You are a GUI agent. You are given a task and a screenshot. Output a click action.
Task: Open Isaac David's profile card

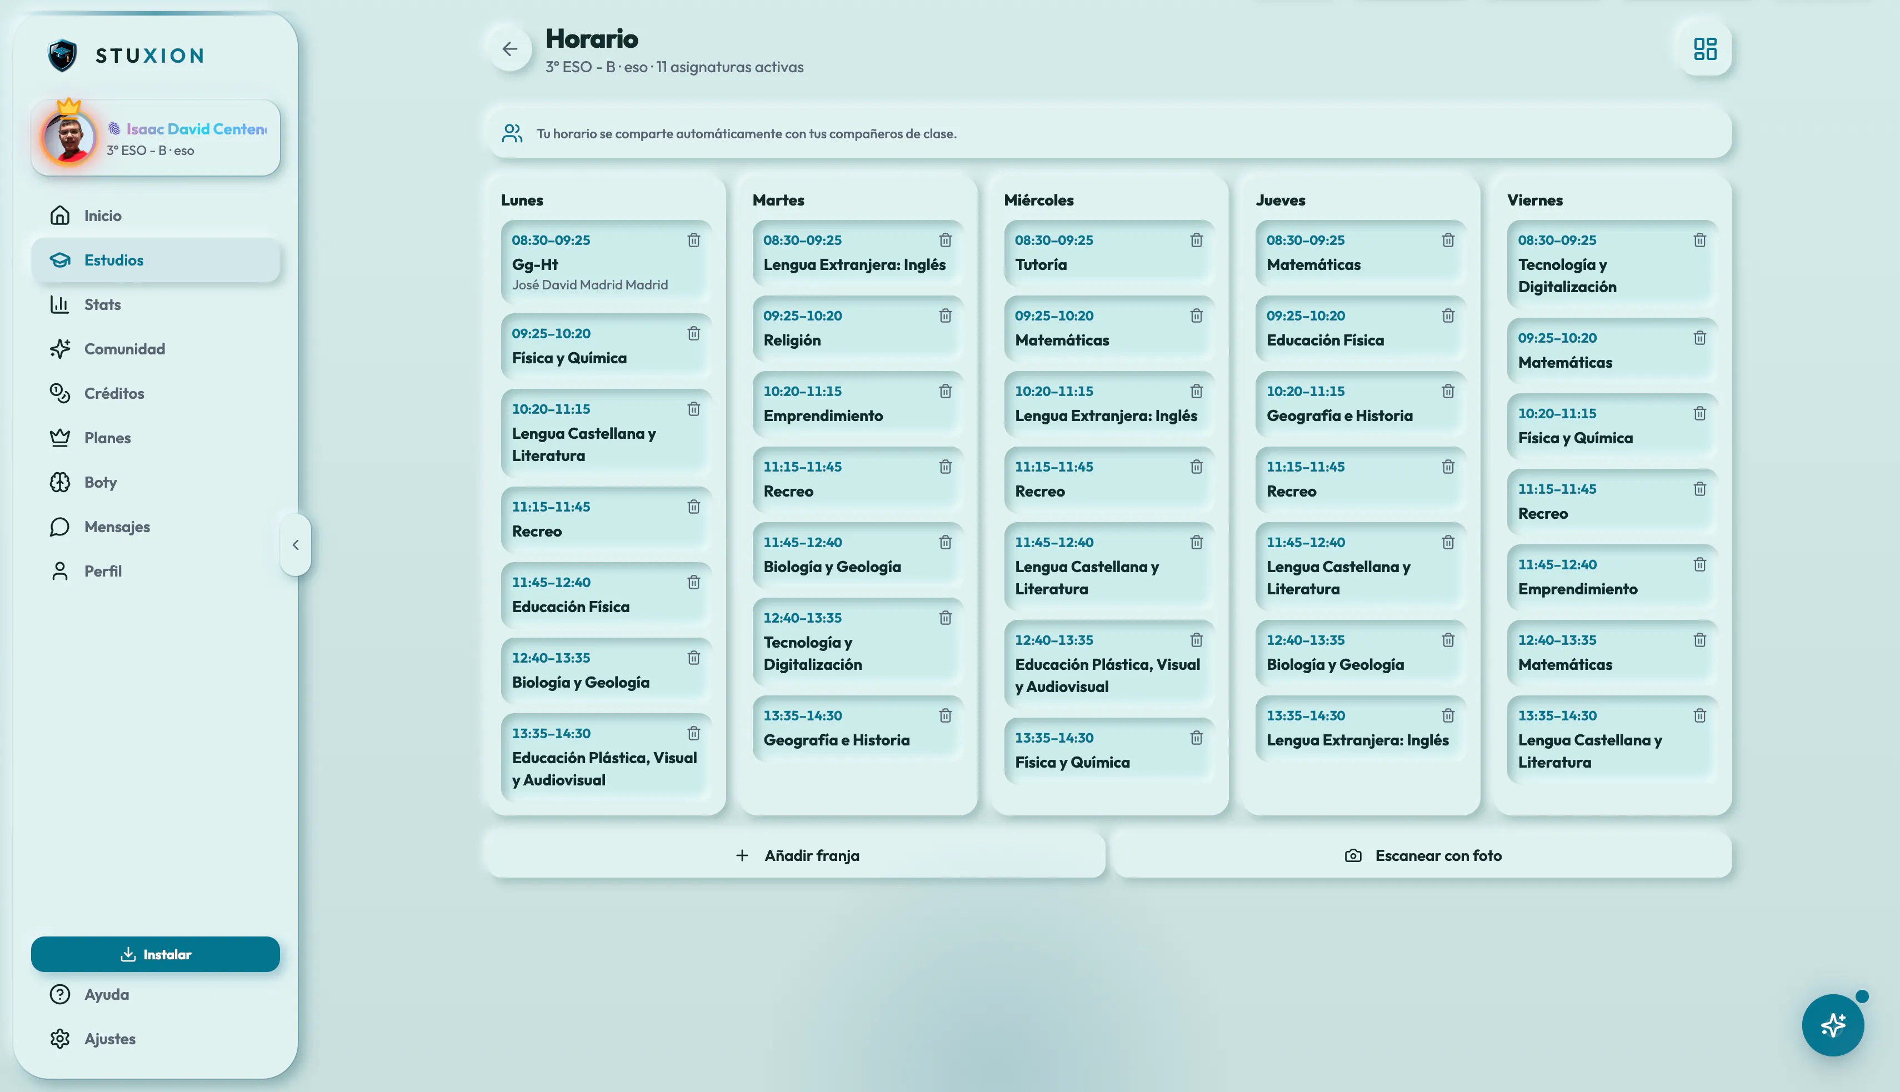click(x=155, y=139)
